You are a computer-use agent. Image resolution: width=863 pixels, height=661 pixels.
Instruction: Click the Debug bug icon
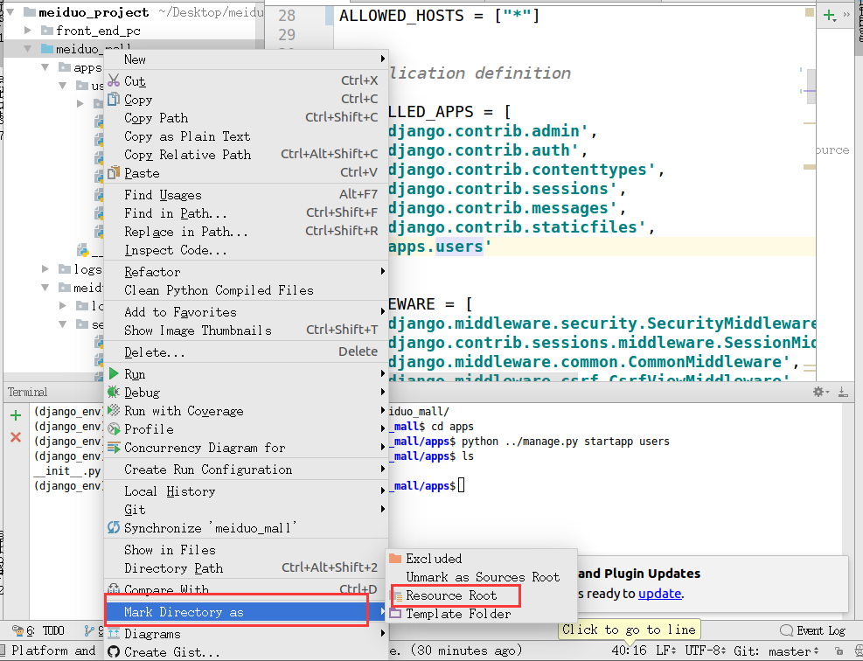[x=114, y=392]
